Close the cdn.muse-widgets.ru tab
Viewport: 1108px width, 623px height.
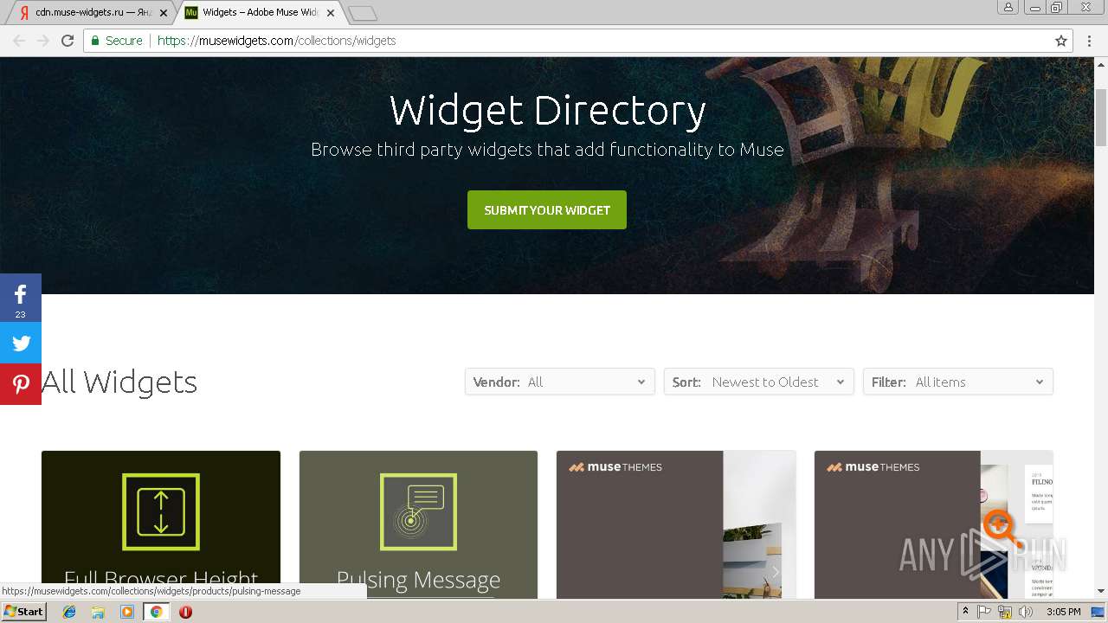tap(164, 13)
